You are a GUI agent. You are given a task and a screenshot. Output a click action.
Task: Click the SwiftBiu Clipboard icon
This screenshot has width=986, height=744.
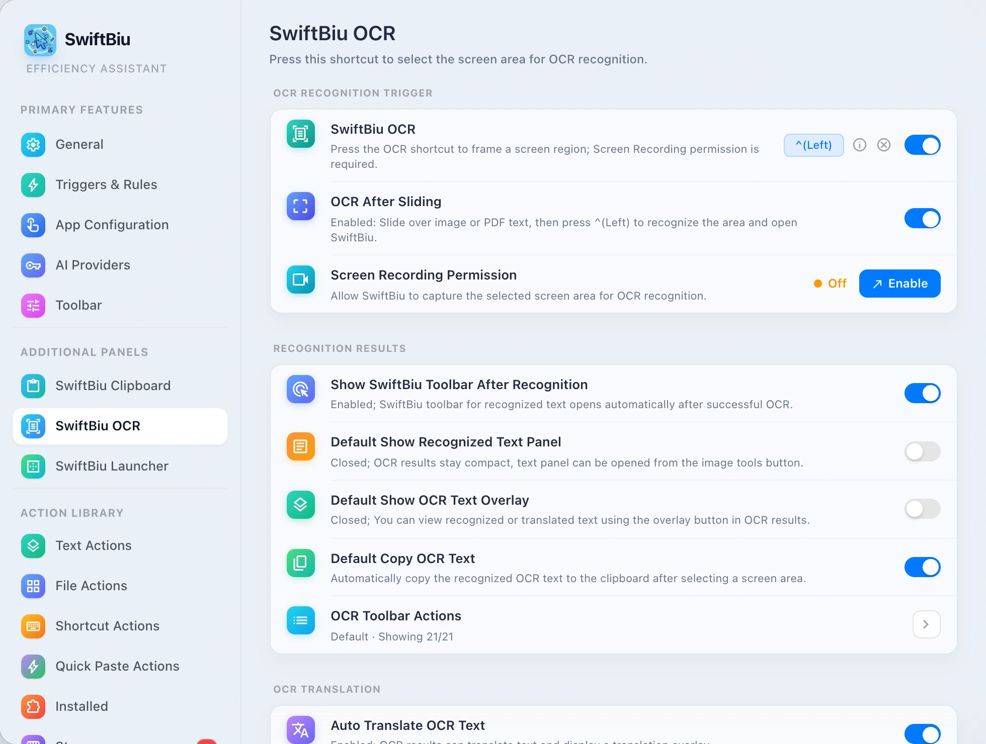click(33, 386)
